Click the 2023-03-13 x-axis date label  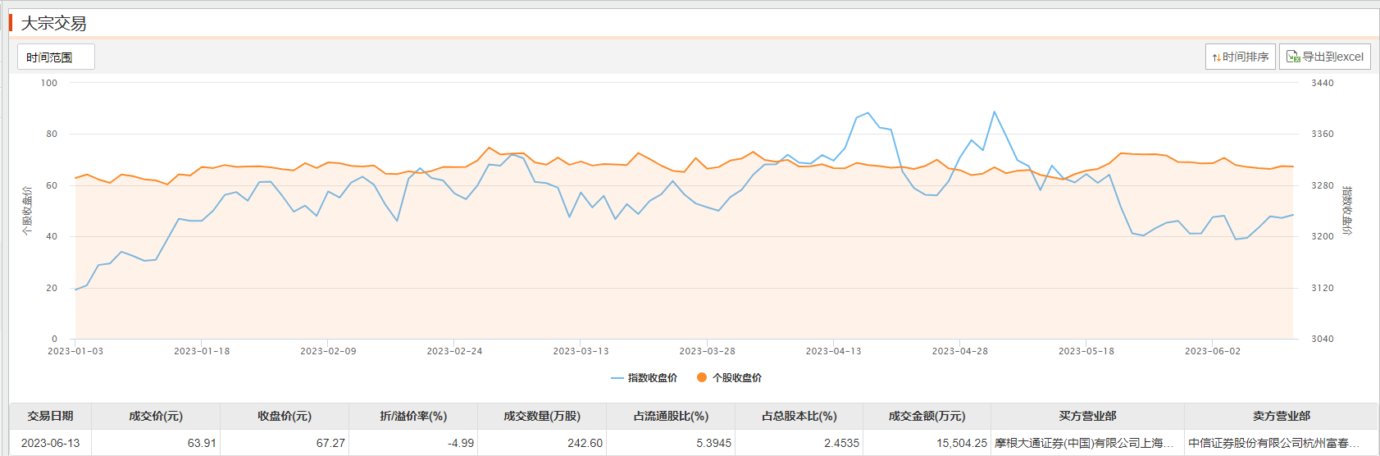tap(581, 351)
